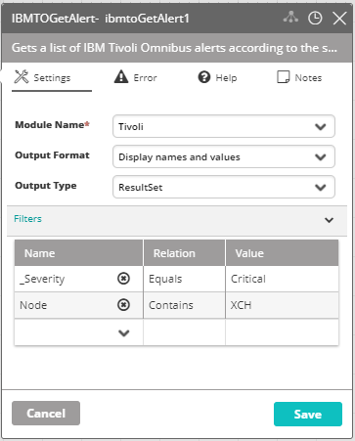Click the Error warning triangle icon

121,77
